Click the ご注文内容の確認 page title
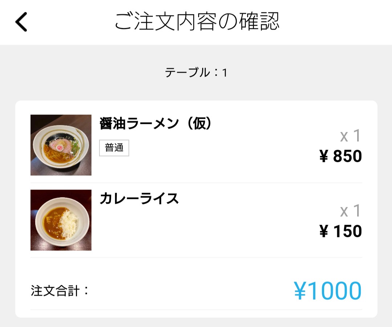 click(x=197, y=22)
